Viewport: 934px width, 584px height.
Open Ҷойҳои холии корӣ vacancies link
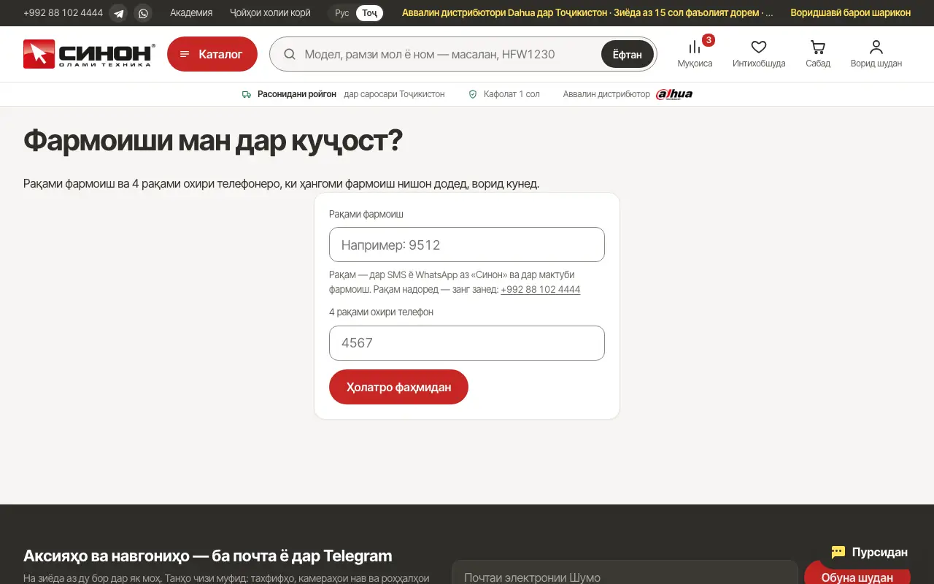pos(270,13)
